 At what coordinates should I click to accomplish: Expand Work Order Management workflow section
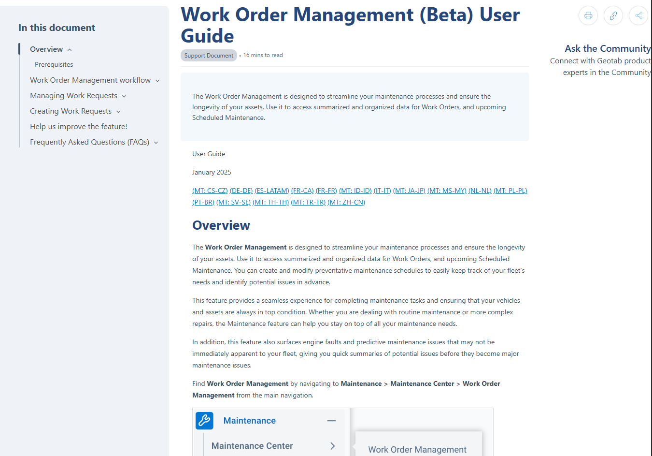[x=157, y=80]
